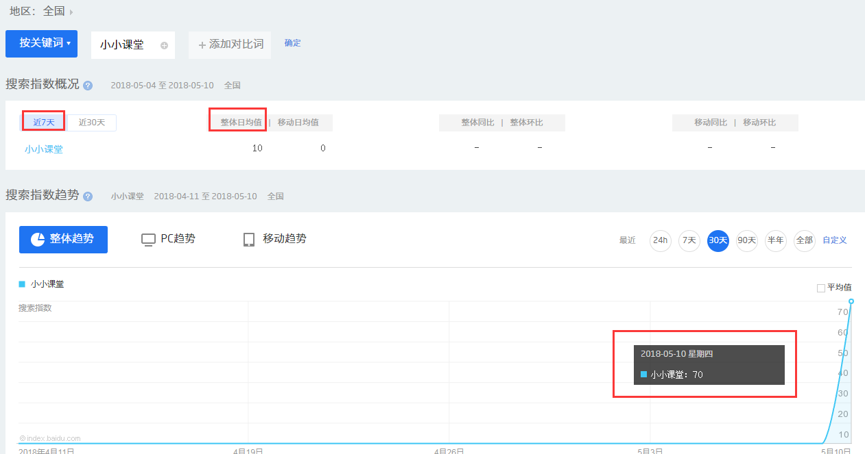
Task: Click the 整体环比 column header
Action: pyautogui.click(x=526, y=123)
